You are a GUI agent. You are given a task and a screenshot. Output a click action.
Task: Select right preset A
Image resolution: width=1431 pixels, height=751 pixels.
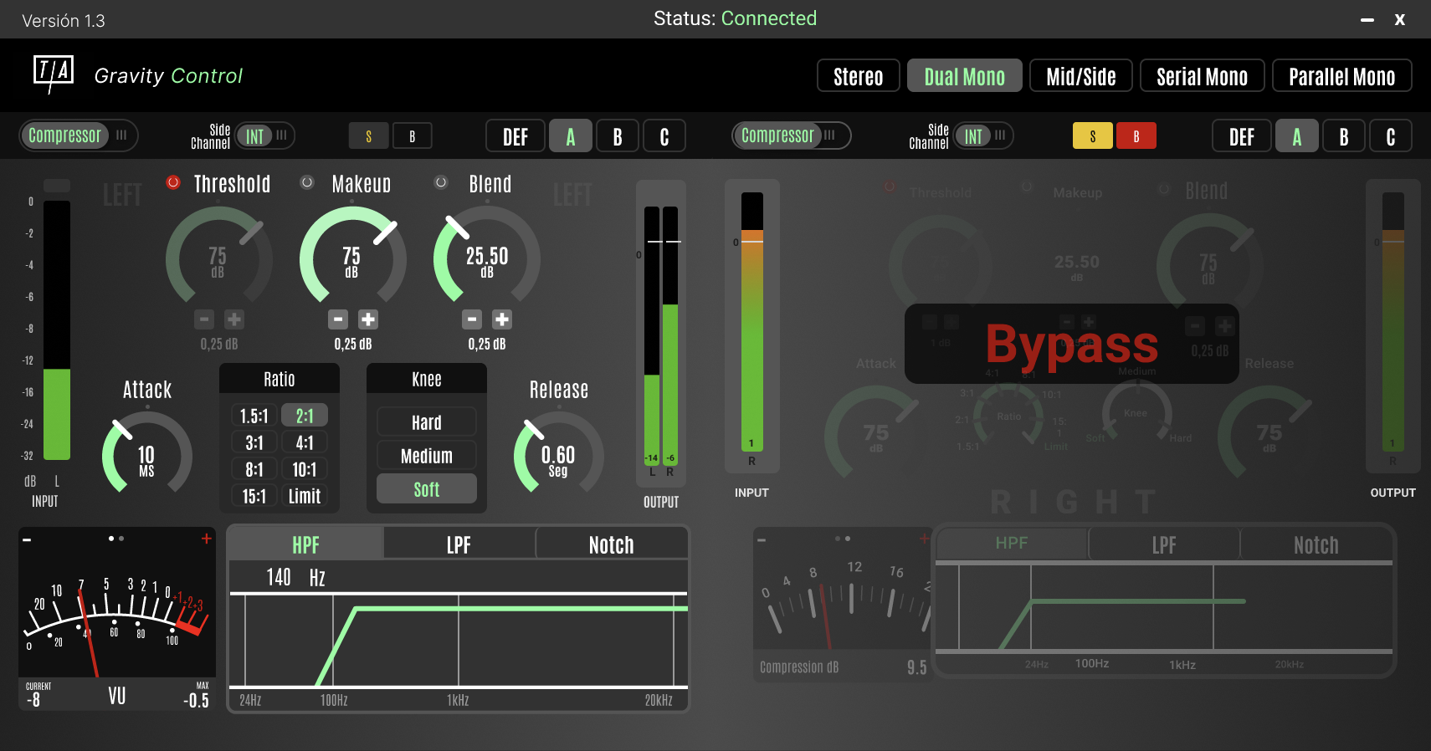tap(1297, 136)
